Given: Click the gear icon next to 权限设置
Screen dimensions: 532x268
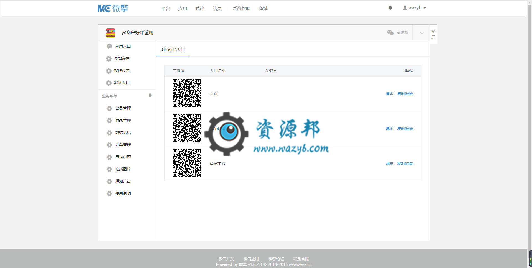Looking at the screenshot, I should (109, 71).
